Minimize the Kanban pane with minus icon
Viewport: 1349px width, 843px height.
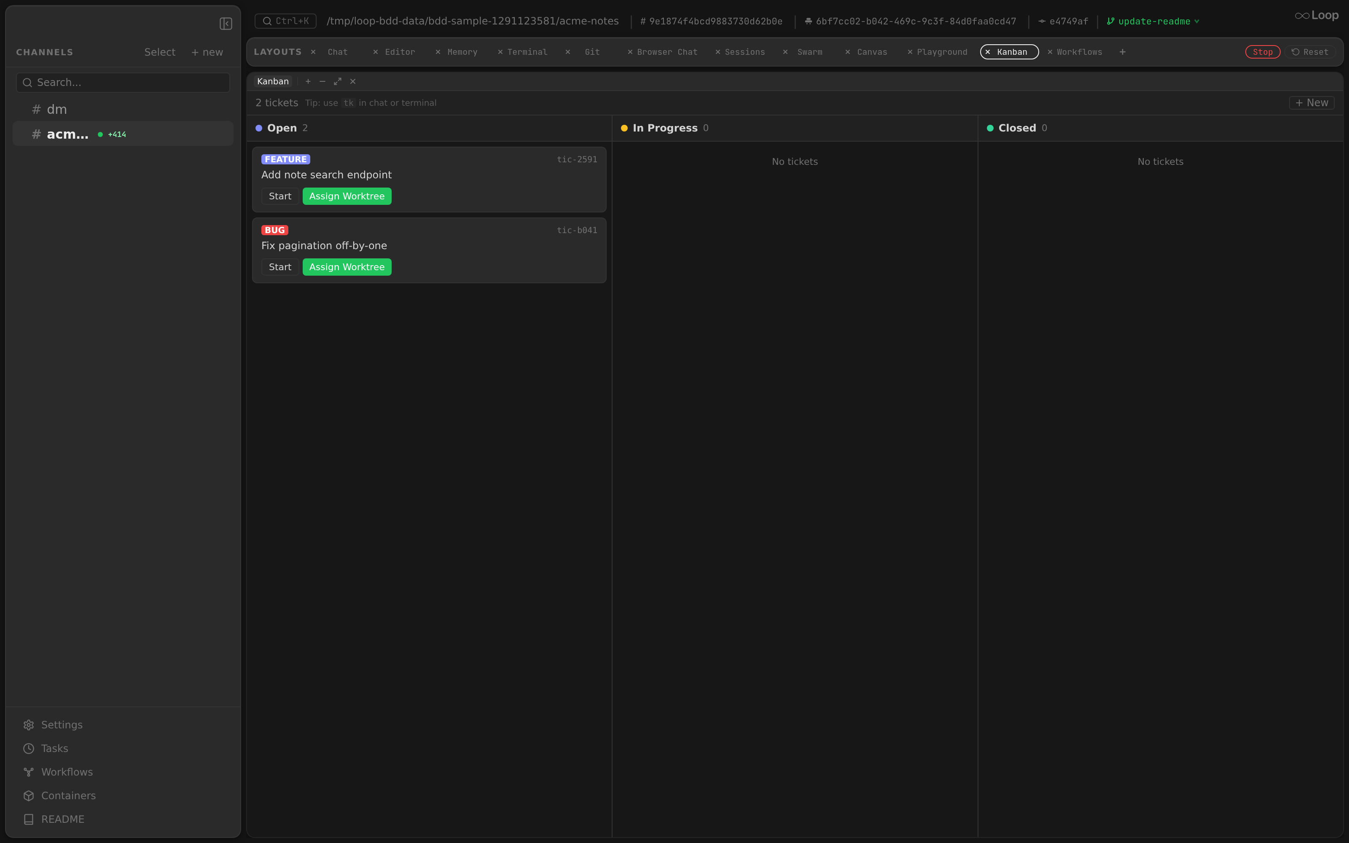(322, 81)
